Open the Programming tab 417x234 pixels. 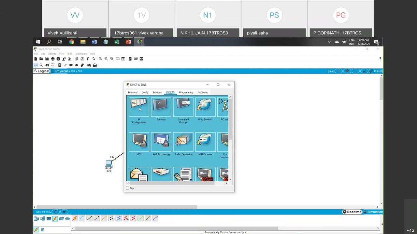point(186,93)
